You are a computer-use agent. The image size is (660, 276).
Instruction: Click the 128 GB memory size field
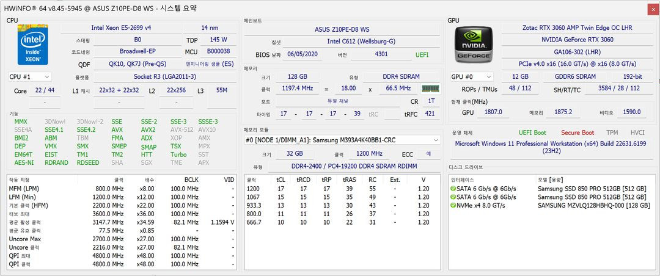[x=297, y=76]
